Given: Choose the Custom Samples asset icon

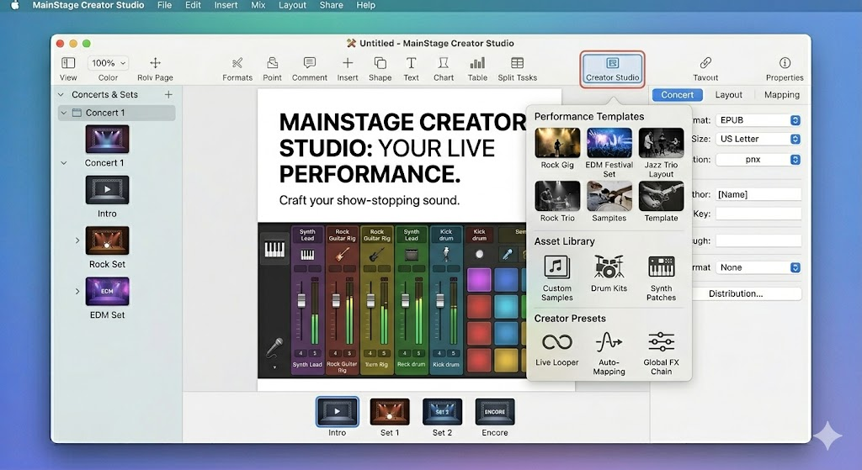Looking at the screenshot, I should coord(556,267).
